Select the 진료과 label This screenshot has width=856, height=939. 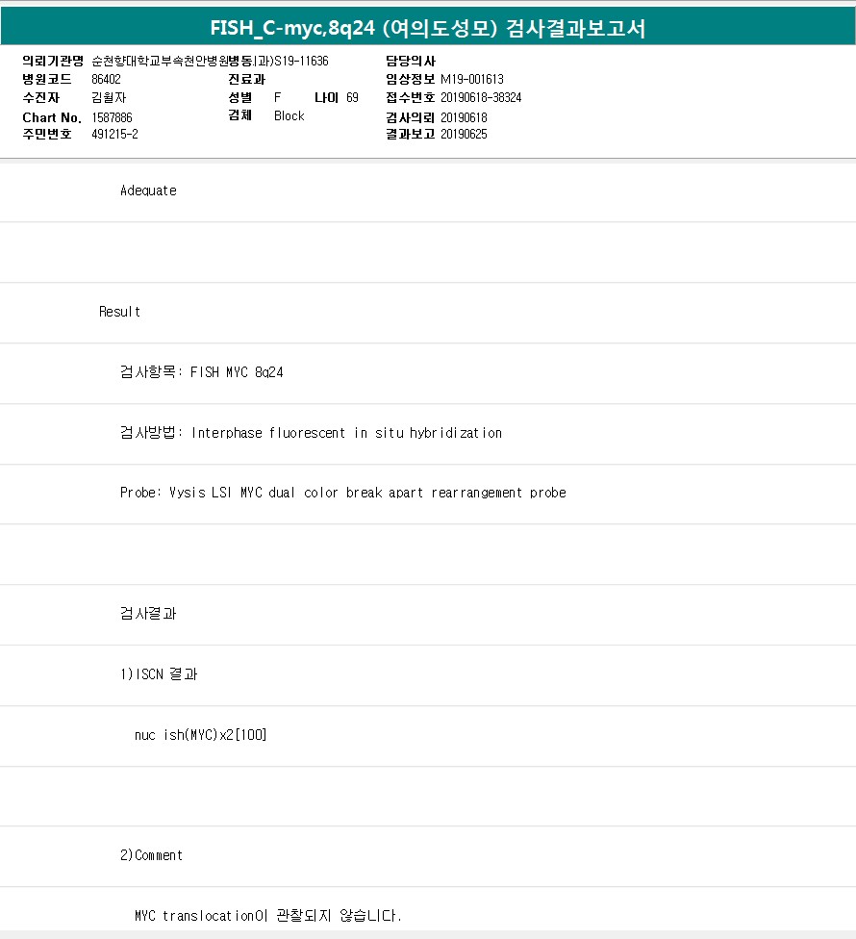246,79
